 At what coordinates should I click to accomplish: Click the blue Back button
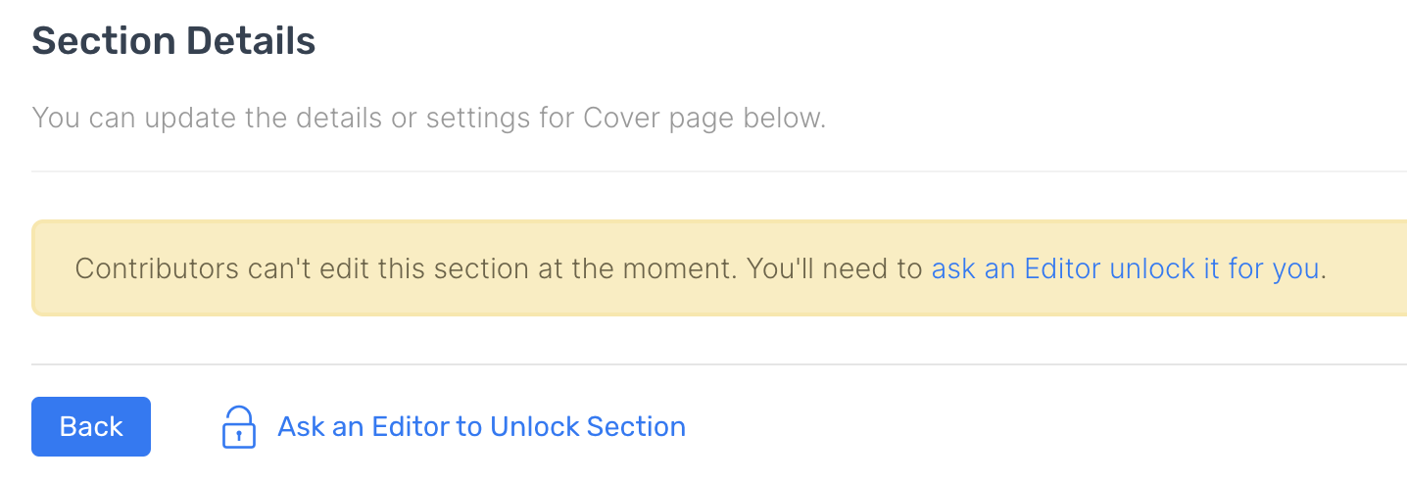pos(91,427)
